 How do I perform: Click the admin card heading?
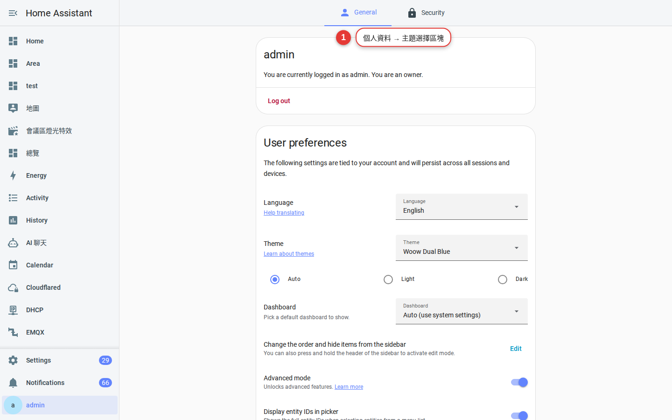pyautogui.click(x=279, y=55)
